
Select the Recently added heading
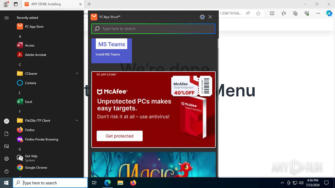(x=27, y=18)
